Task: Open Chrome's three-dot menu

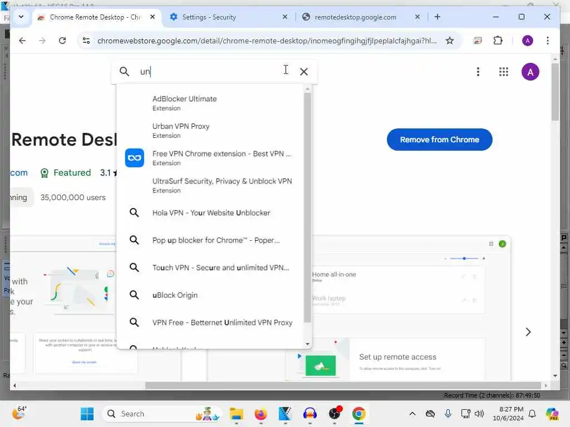Action: coord(548,41)
